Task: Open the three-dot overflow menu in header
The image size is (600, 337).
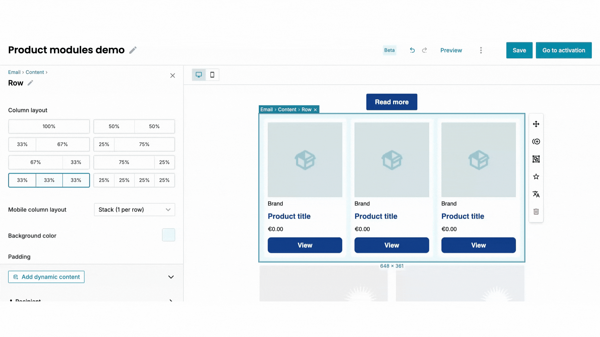Action: 481,50
